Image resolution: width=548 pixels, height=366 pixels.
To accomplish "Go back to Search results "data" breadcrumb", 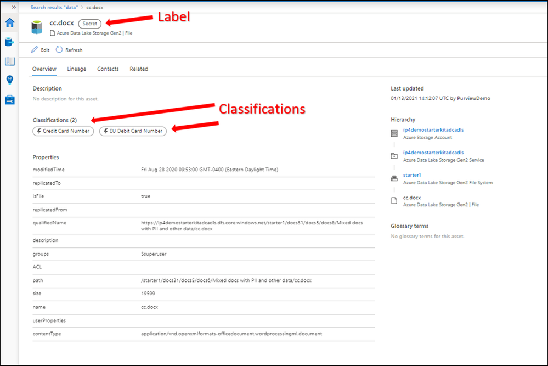I will point(54,7).
